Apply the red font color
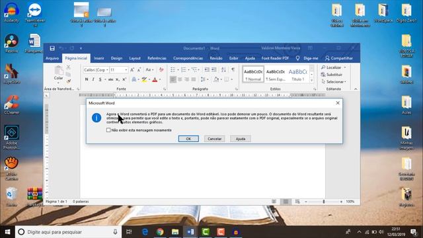423x238 pixels. (x=155, y=79)
